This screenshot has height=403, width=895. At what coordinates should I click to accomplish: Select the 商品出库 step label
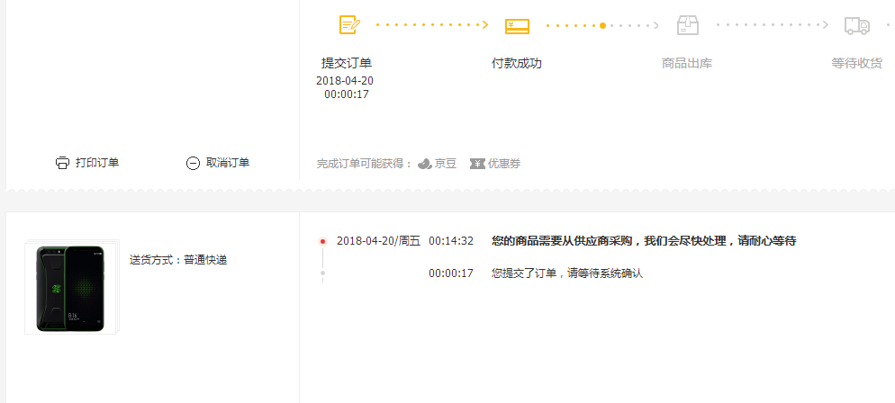[687, 63]
